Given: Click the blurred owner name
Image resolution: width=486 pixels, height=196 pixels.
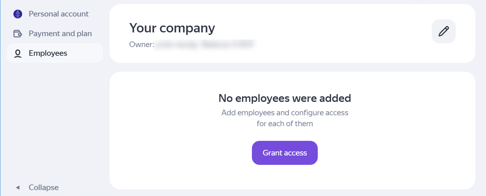Looking at the screenshot, I should tap(204, 45).
